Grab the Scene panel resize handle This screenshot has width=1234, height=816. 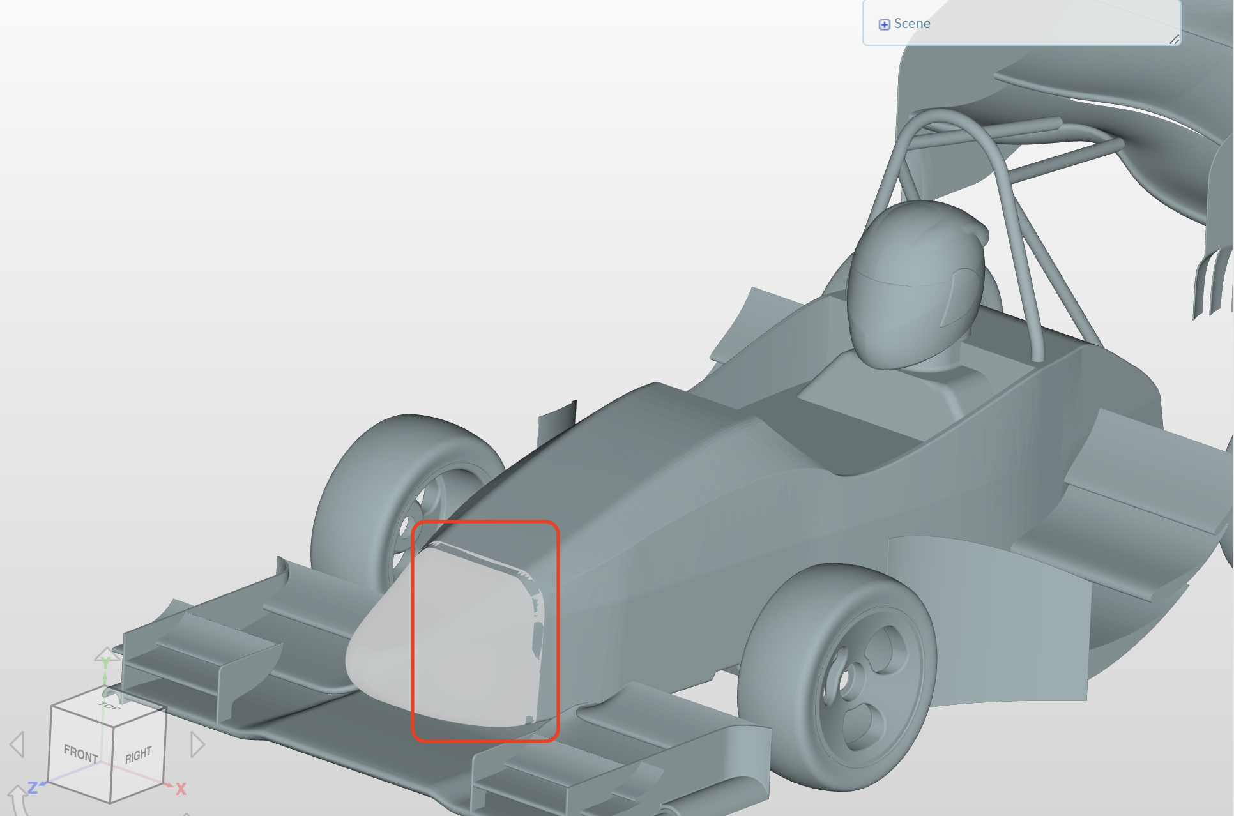point(1174,40)
